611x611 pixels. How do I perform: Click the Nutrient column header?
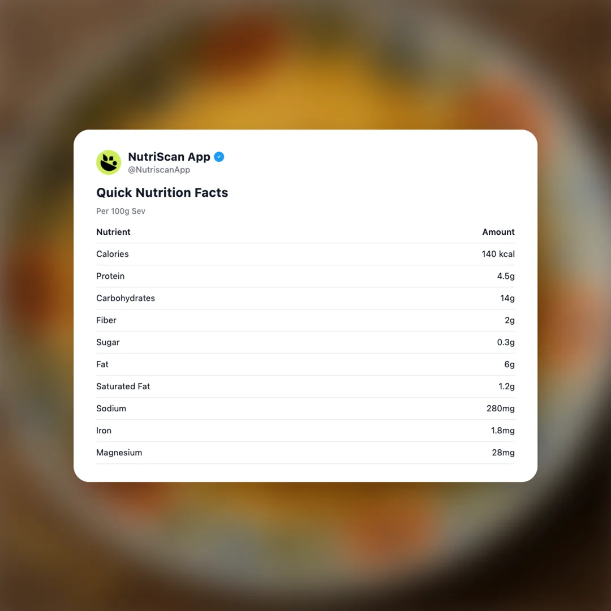(x=113, y=232)
